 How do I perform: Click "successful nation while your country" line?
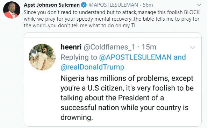click(x=124, y=108)
